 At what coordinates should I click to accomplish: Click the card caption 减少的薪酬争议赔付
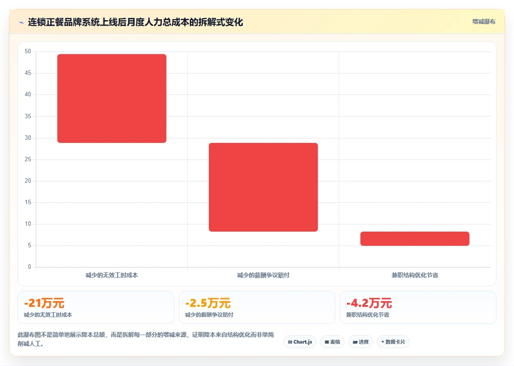coord(209,315)
